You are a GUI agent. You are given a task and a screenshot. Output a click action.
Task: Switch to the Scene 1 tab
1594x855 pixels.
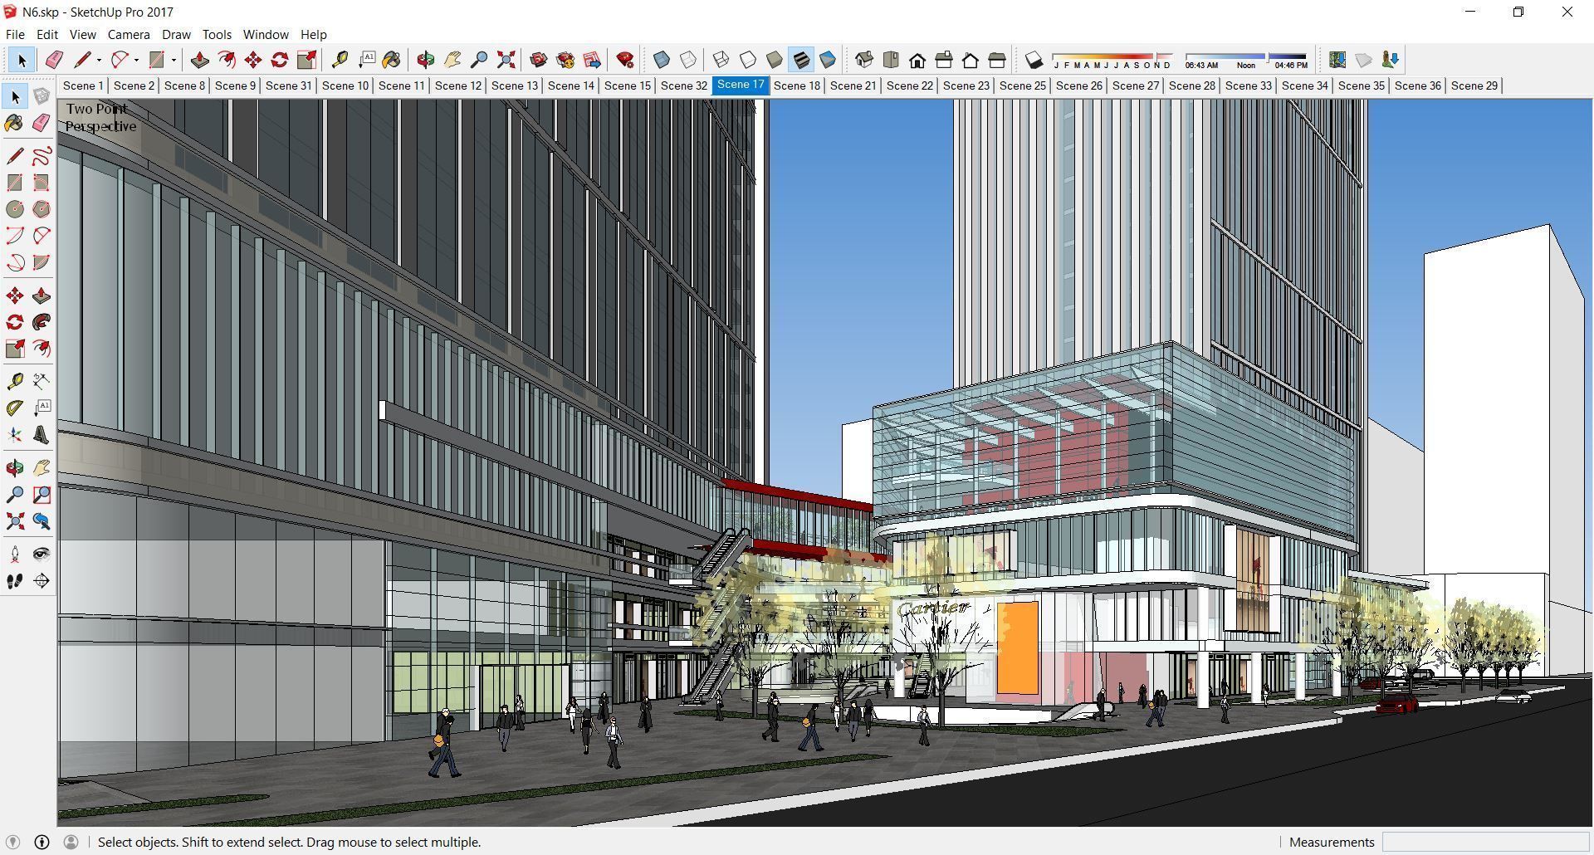[83, 85]
